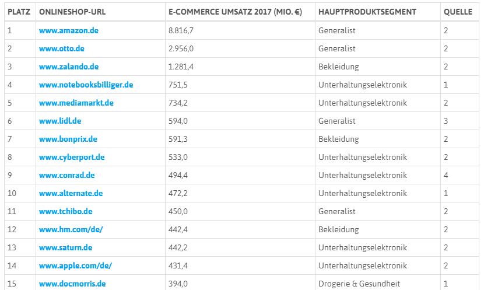Click the www.zalando.de link
The height and width of the screenshot is (290, 484).
click(69, 67)
